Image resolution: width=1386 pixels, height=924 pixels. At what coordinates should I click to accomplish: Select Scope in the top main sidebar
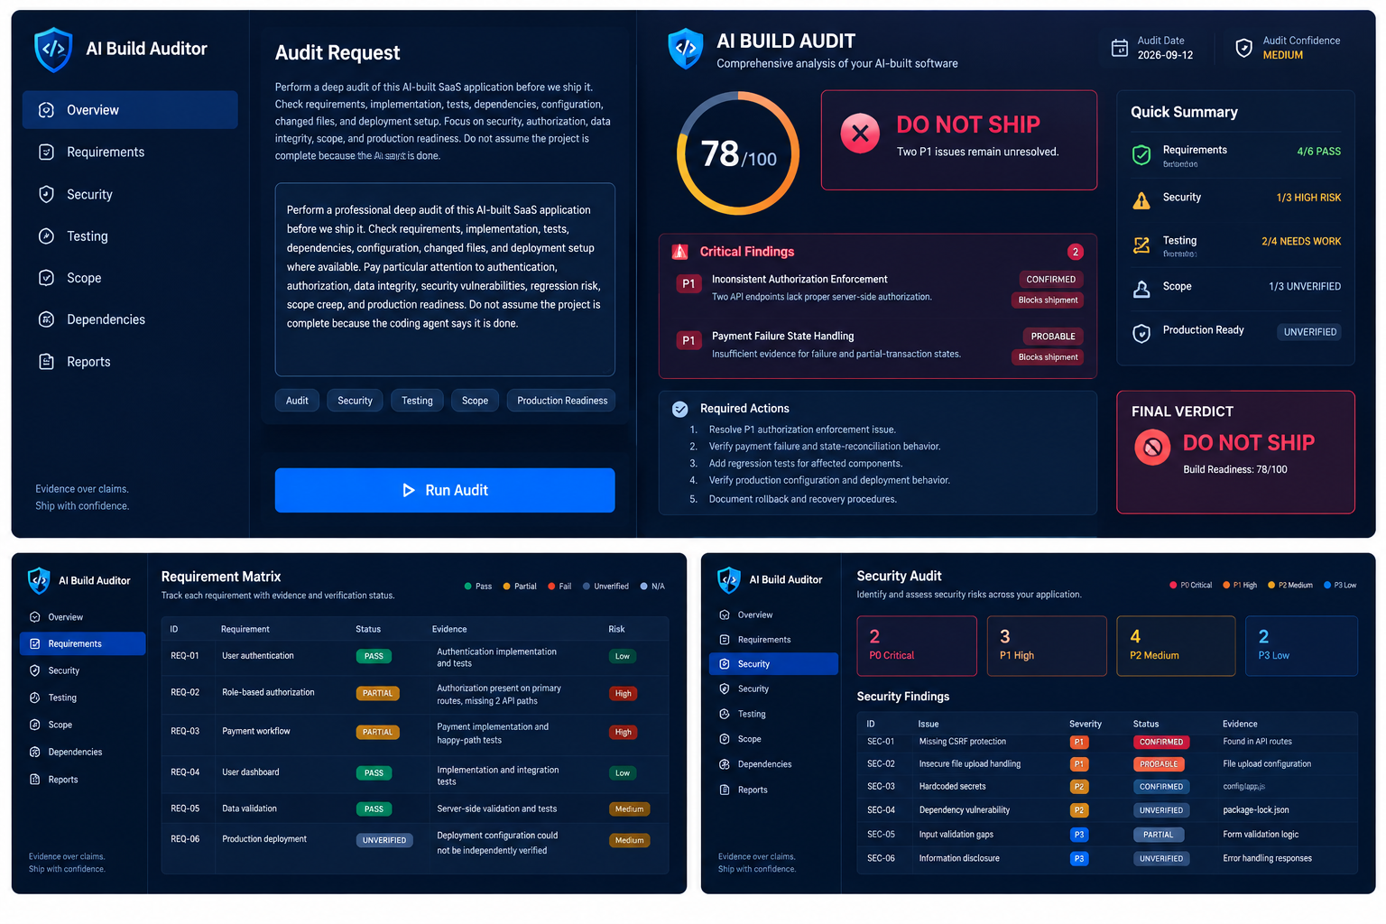pos(130,278)
